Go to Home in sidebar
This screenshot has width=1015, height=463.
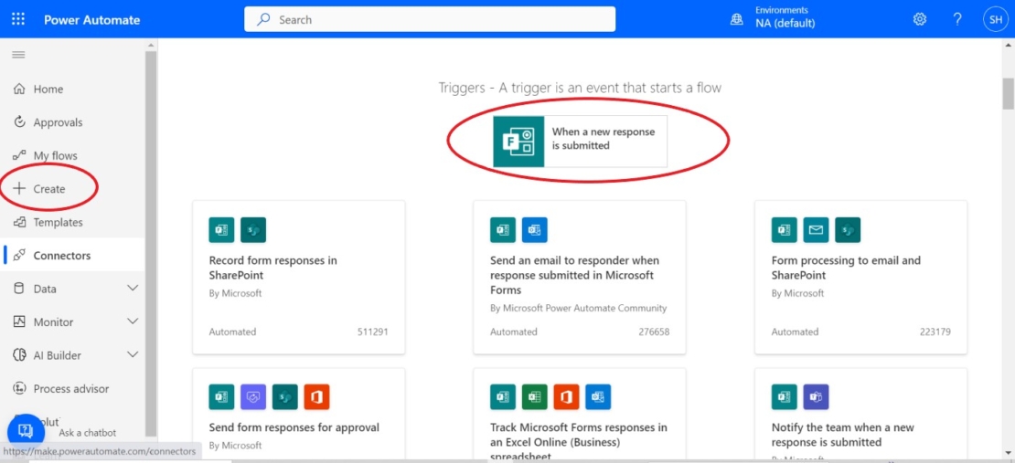48,89
